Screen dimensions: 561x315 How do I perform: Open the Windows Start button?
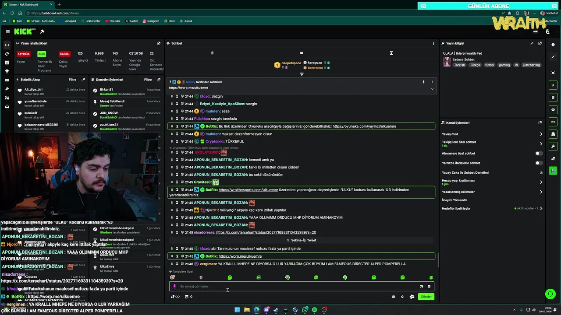[237, 310]
